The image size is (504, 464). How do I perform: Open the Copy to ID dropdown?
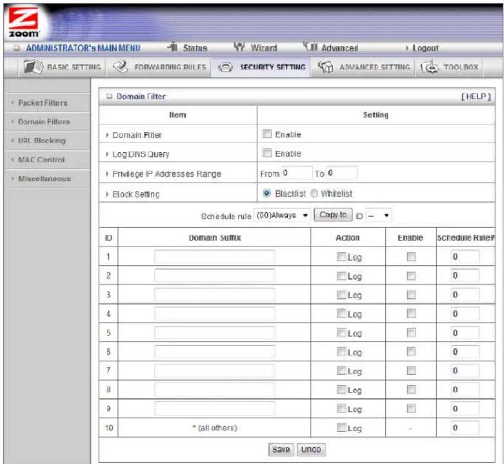(378, 215)
